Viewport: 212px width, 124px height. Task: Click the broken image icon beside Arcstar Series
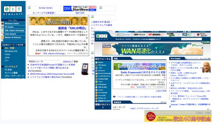[x=29, y=7]
